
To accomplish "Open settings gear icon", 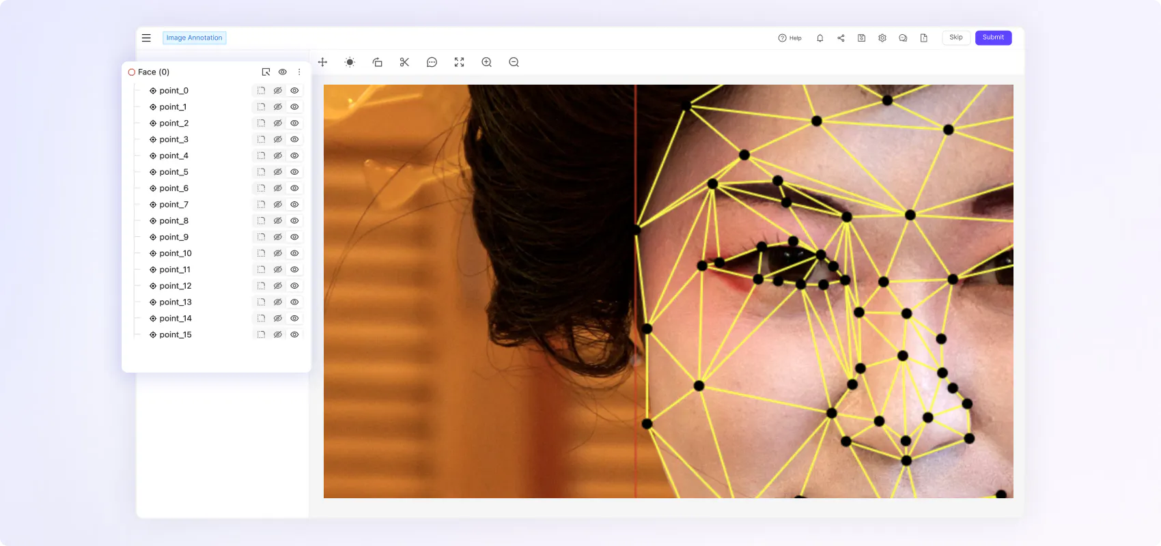I will click(882, 38).
